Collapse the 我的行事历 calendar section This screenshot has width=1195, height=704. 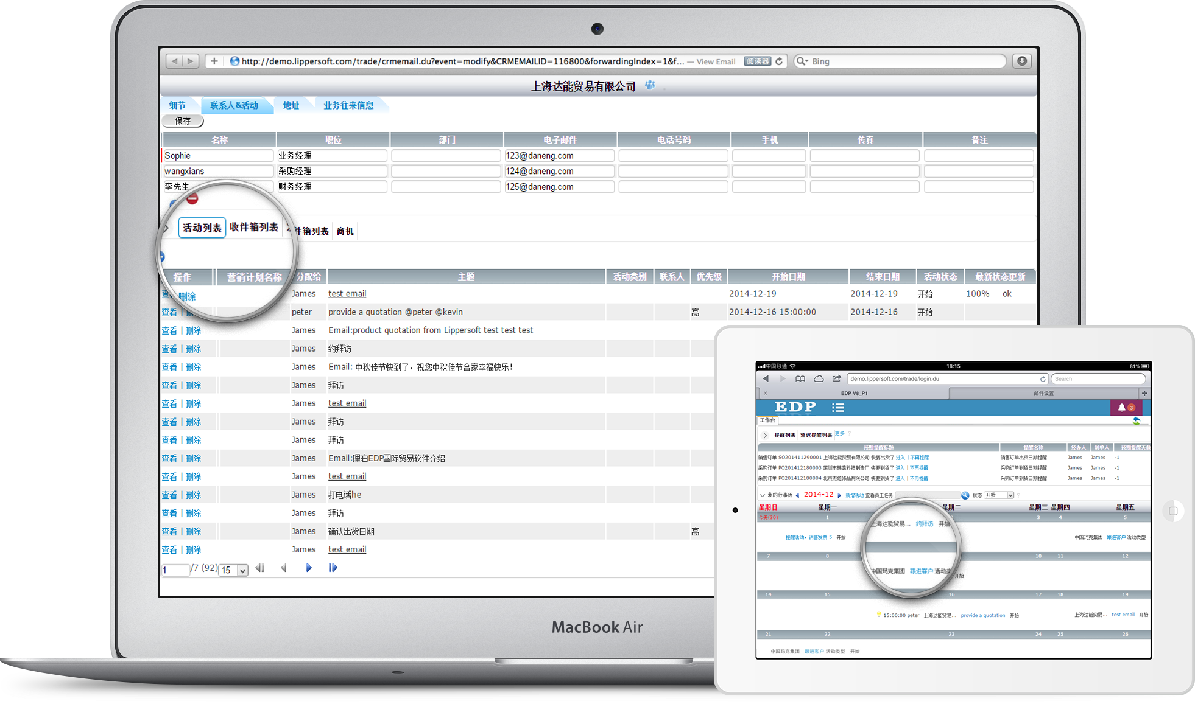762,495
